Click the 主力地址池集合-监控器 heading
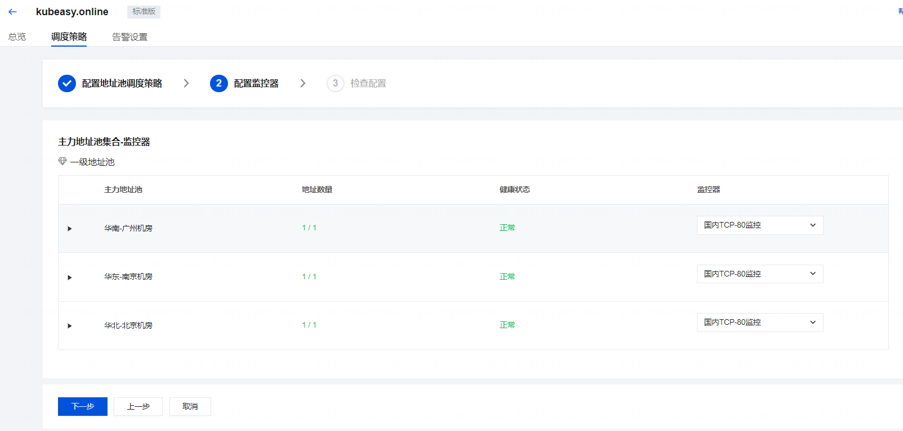The height and width of the screenshot is (431, 903). [104, 142]
